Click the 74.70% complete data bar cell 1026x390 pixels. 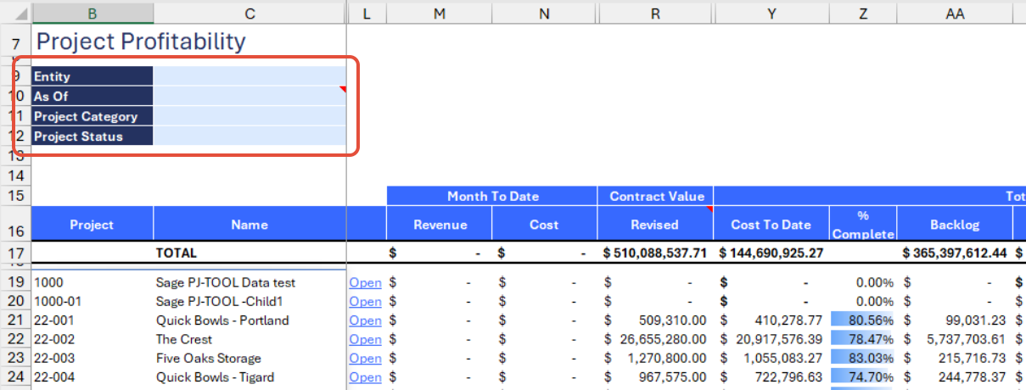[863, 377]
